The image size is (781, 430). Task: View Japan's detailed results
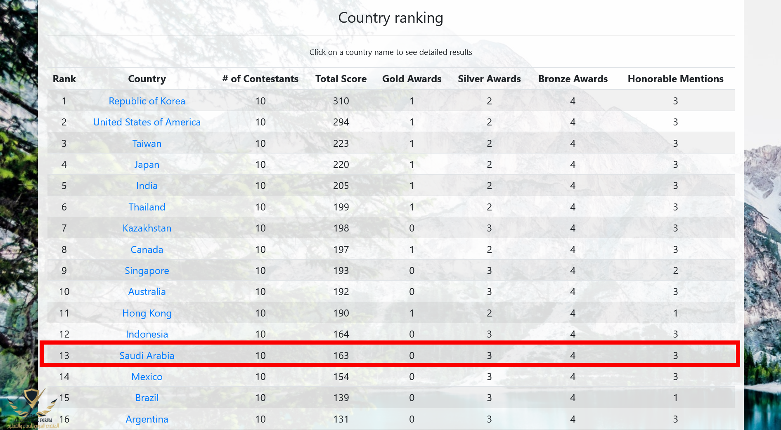(147, 165)
